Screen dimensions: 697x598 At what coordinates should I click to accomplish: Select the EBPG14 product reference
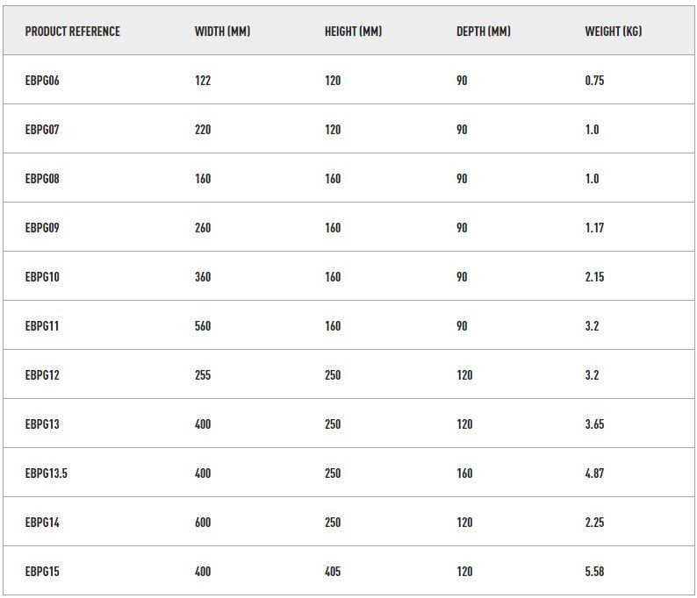pyautogui.click(x=42, y=523)
